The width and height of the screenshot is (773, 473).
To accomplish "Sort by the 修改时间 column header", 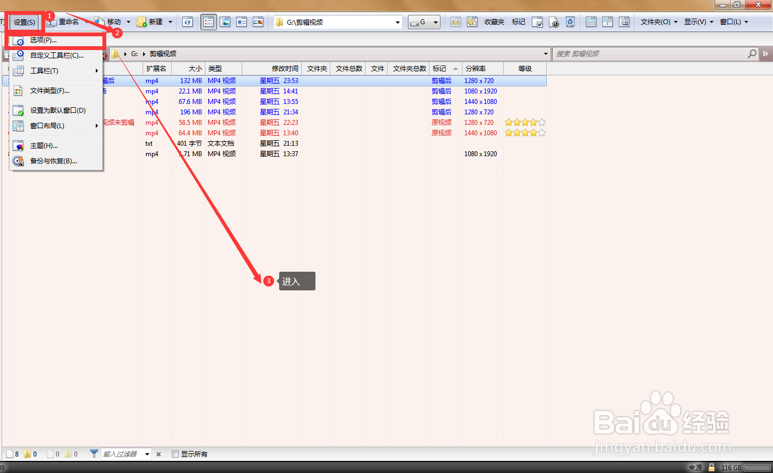I will tap(272, 69).
